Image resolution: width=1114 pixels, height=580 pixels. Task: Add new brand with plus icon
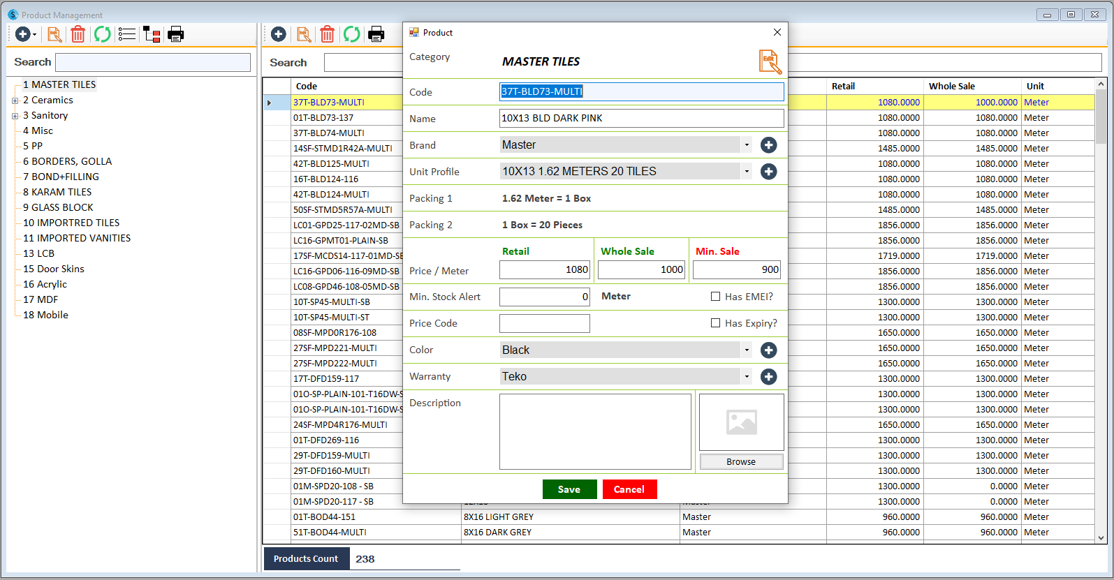click(769, 145)
